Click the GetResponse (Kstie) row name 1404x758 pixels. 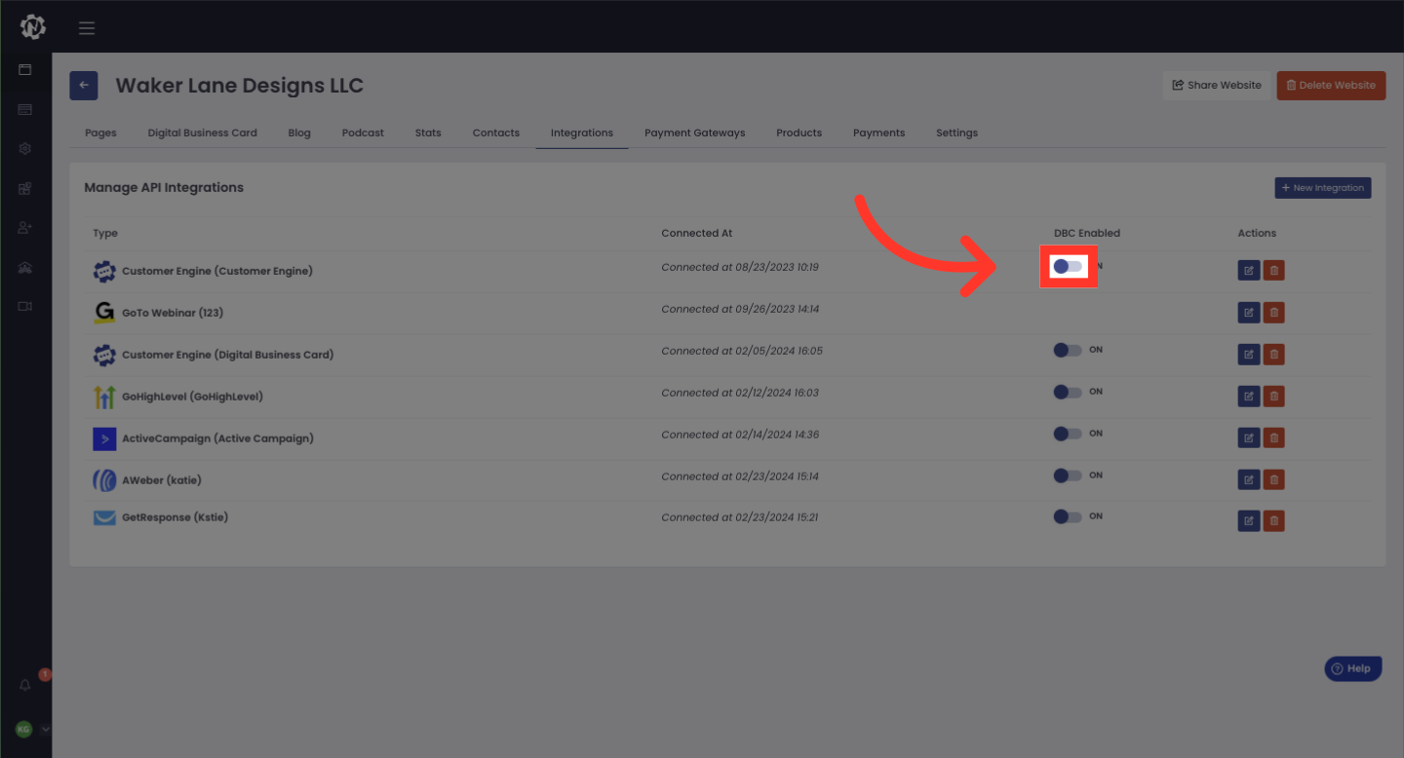tap(175, 517)
